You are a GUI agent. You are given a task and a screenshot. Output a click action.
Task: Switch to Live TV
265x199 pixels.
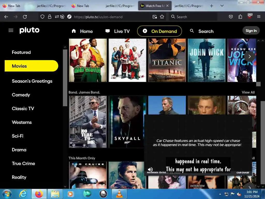118,31
